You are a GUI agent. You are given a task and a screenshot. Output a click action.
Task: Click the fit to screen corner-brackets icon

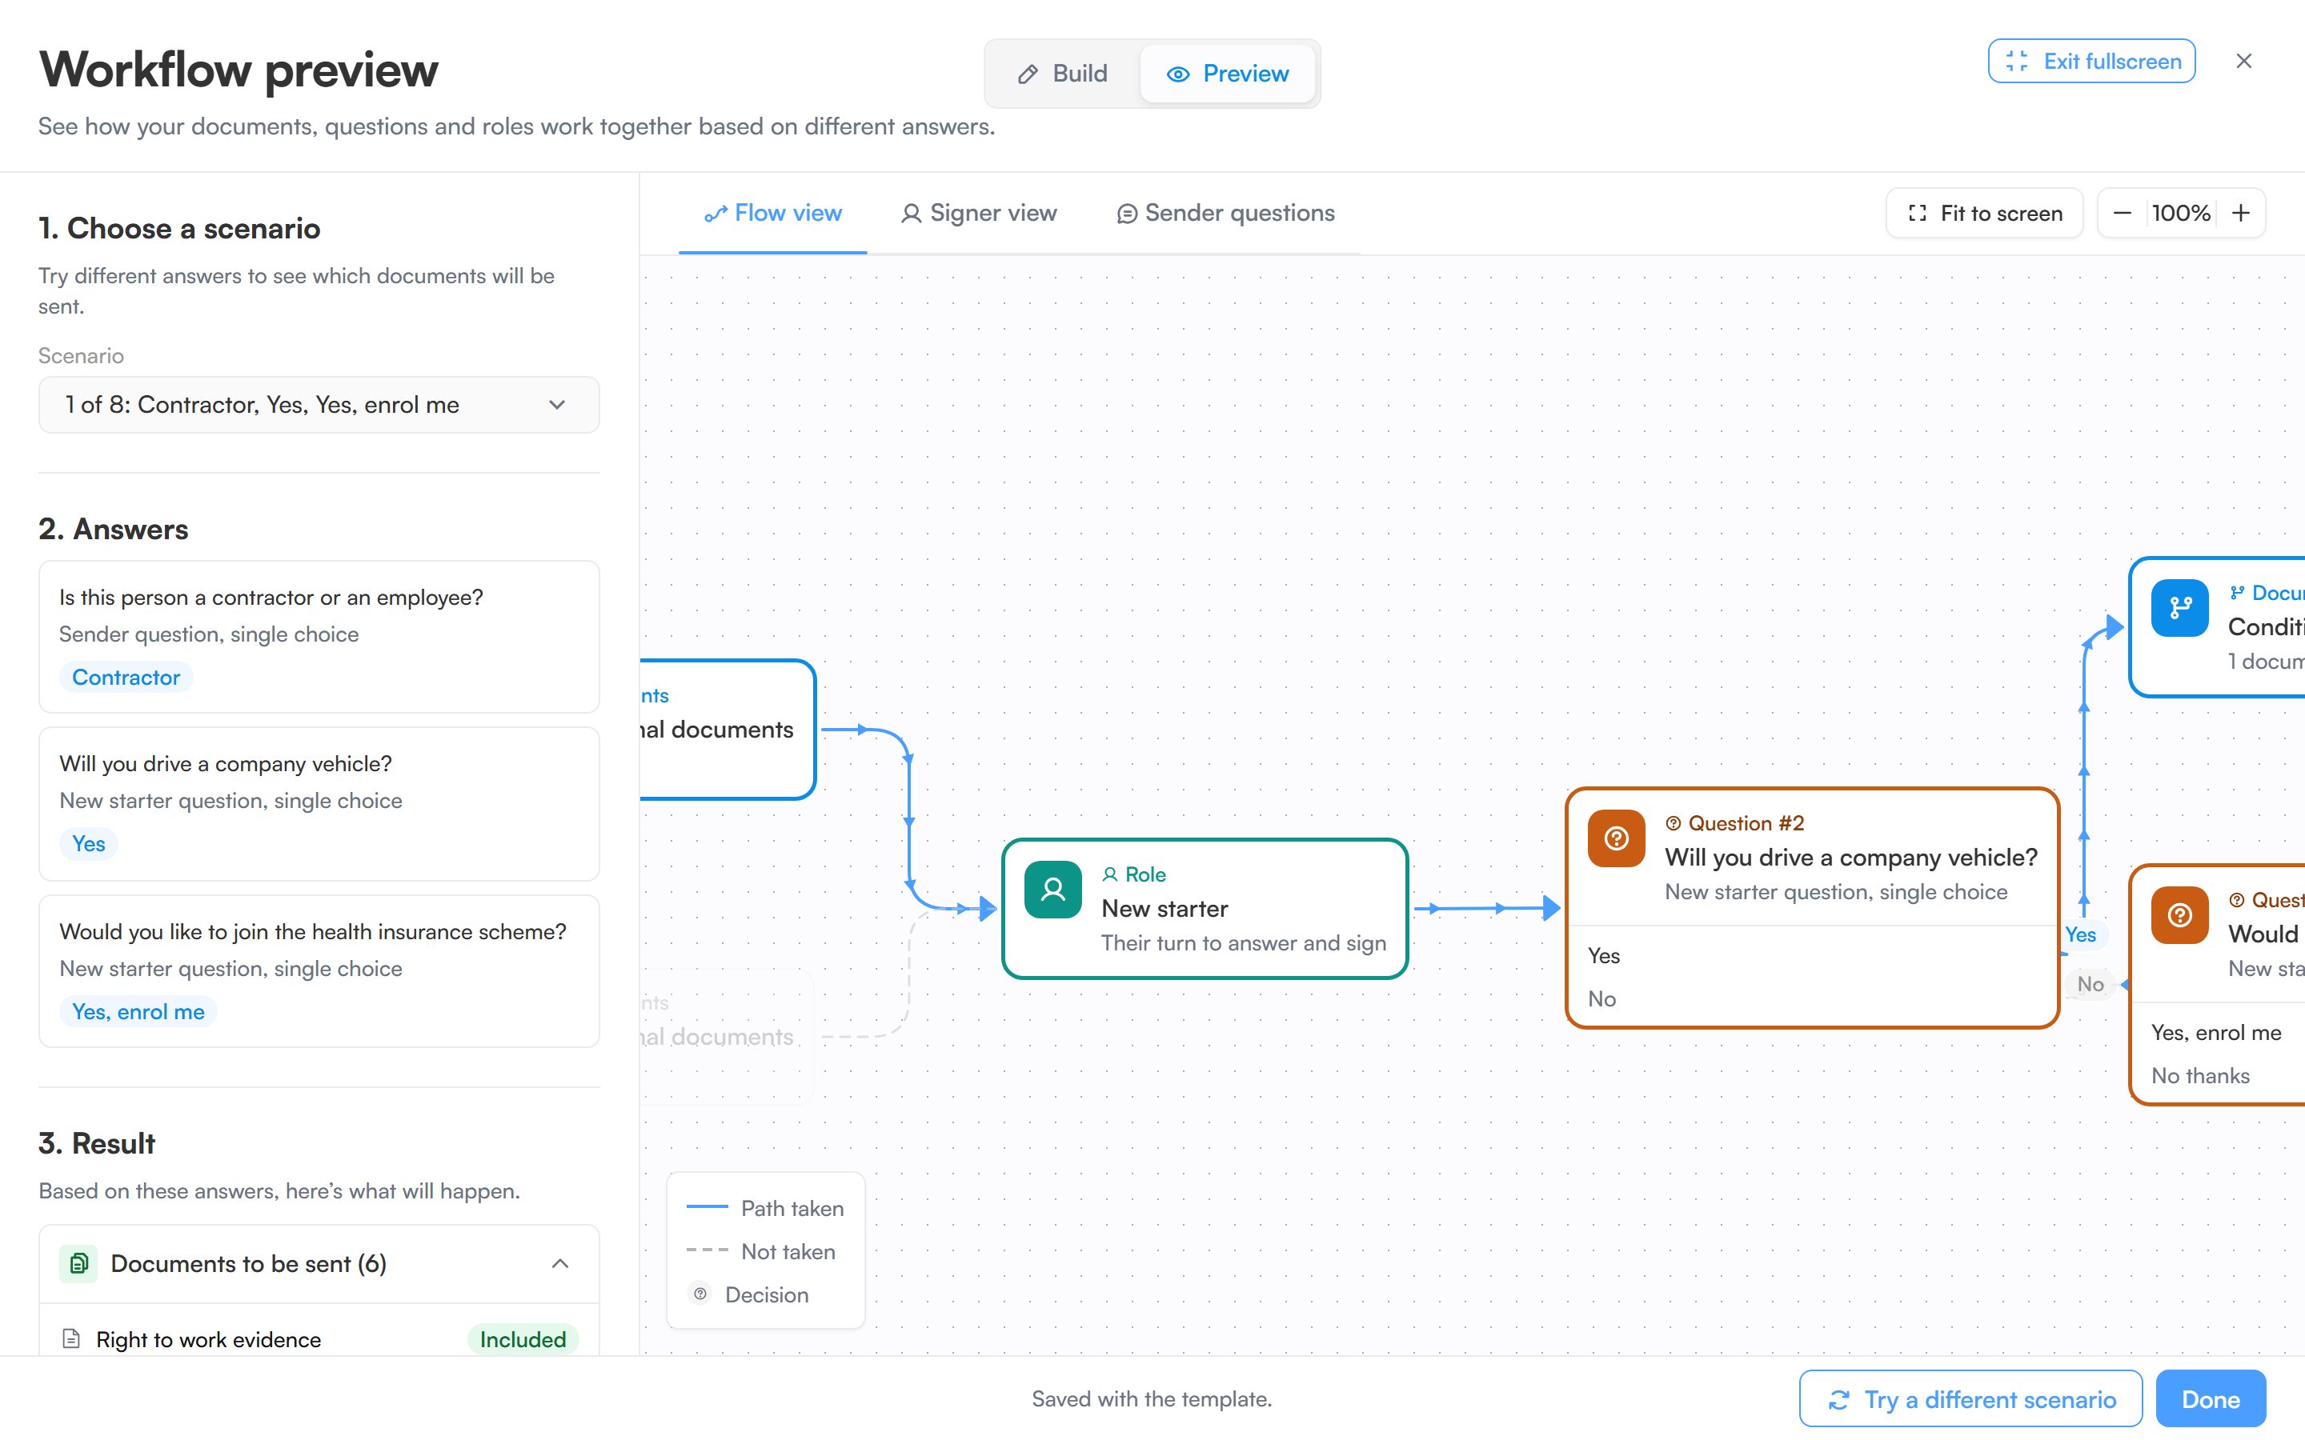1918,214
